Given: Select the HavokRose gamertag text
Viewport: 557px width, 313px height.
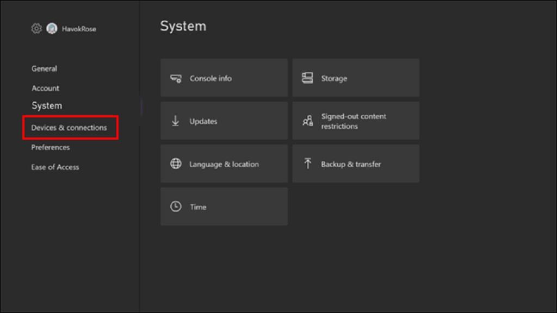Looking at the screenshot, I should click(x=79, y=29).
